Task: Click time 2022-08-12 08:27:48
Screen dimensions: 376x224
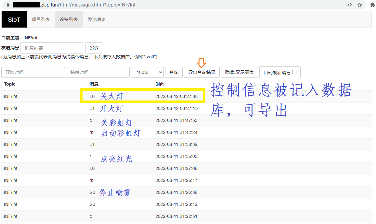Action: (176, 97)
